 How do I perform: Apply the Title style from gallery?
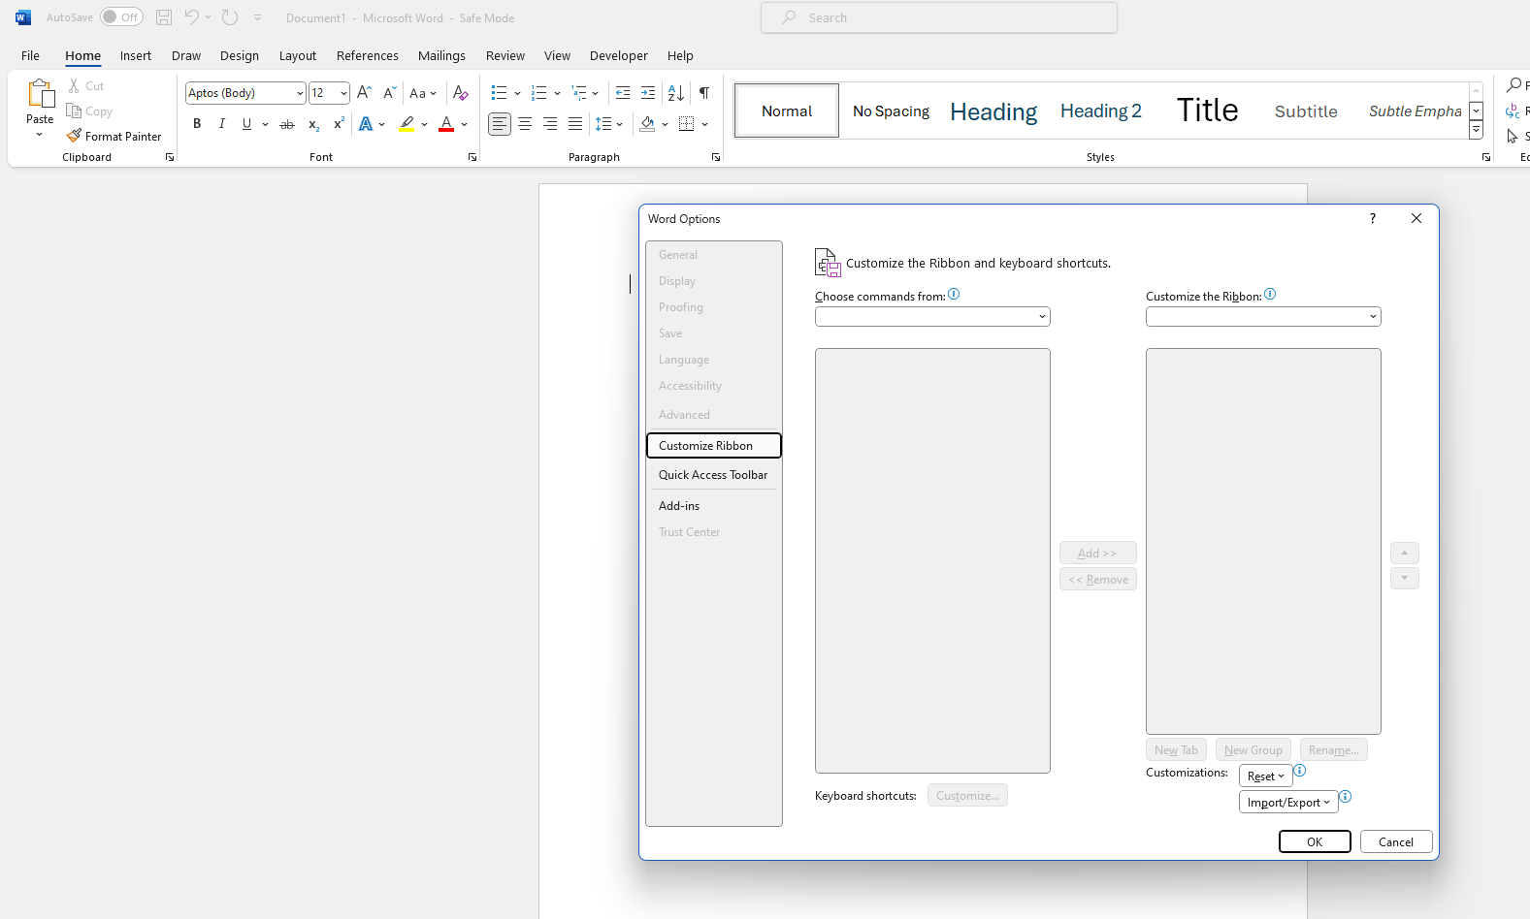coord(1208,111)
